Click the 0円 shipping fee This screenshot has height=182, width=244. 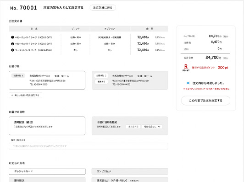219,48
